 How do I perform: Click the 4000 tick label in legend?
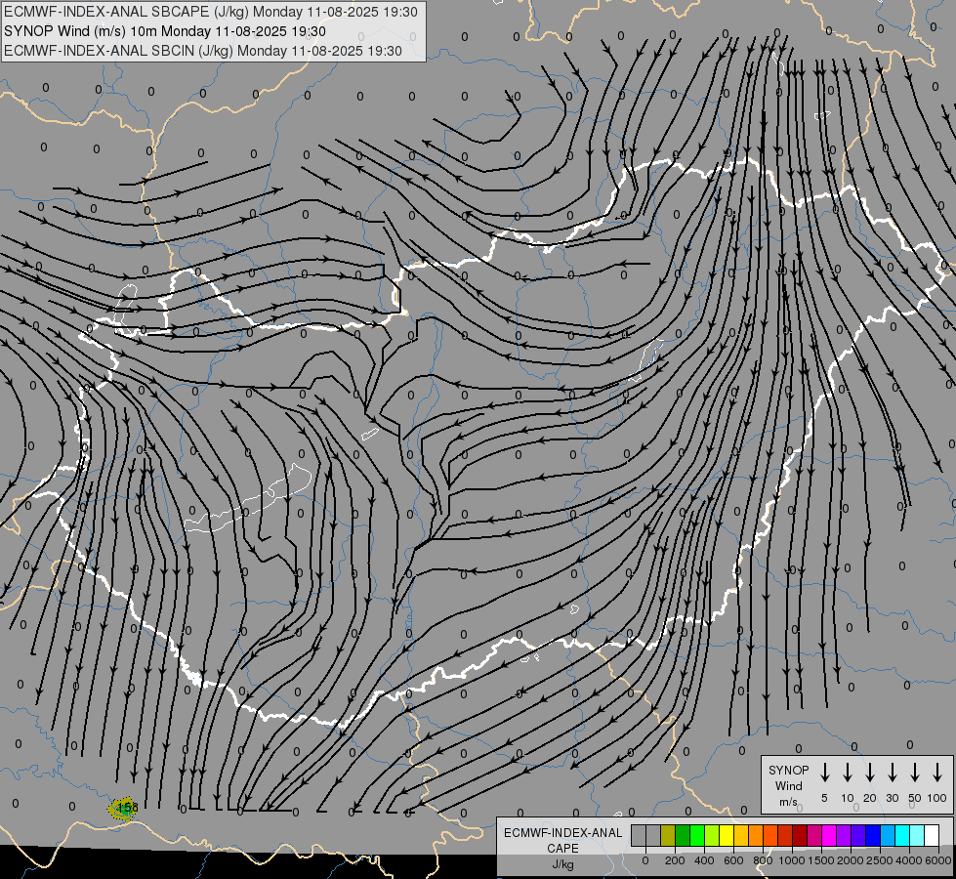pos(909,860)
